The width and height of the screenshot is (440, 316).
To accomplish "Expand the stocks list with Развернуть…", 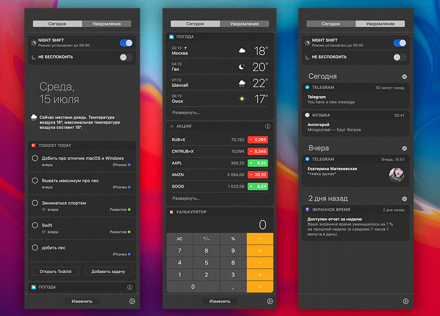I will (x=186, y=199).
